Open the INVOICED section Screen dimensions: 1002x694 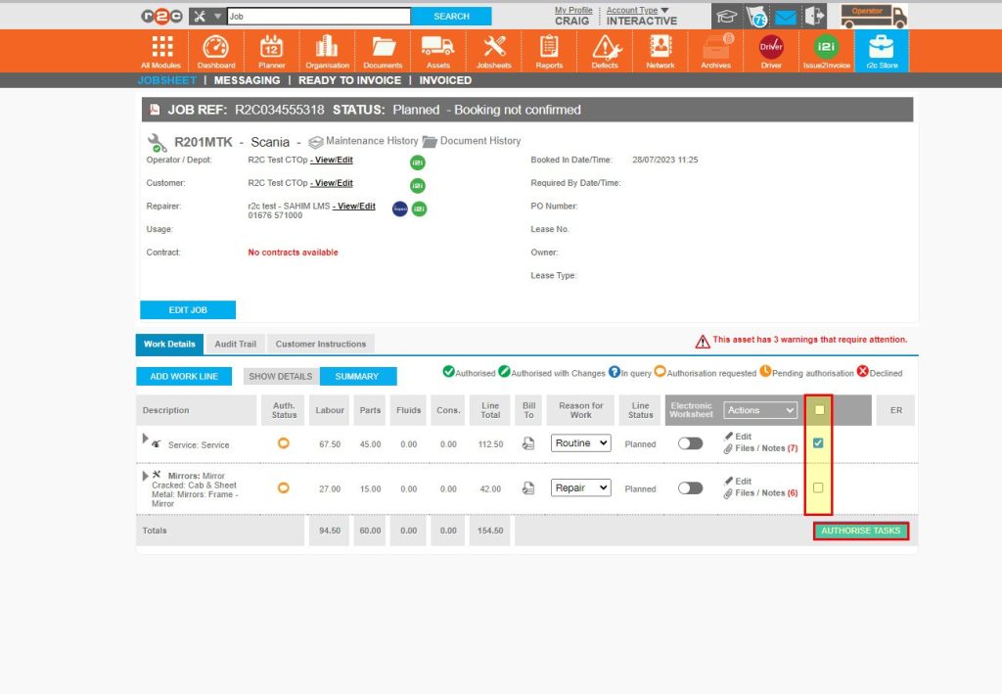(x=445, y=80)
